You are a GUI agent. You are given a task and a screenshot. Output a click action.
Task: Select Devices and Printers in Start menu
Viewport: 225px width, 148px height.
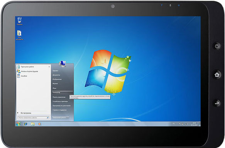60,102
